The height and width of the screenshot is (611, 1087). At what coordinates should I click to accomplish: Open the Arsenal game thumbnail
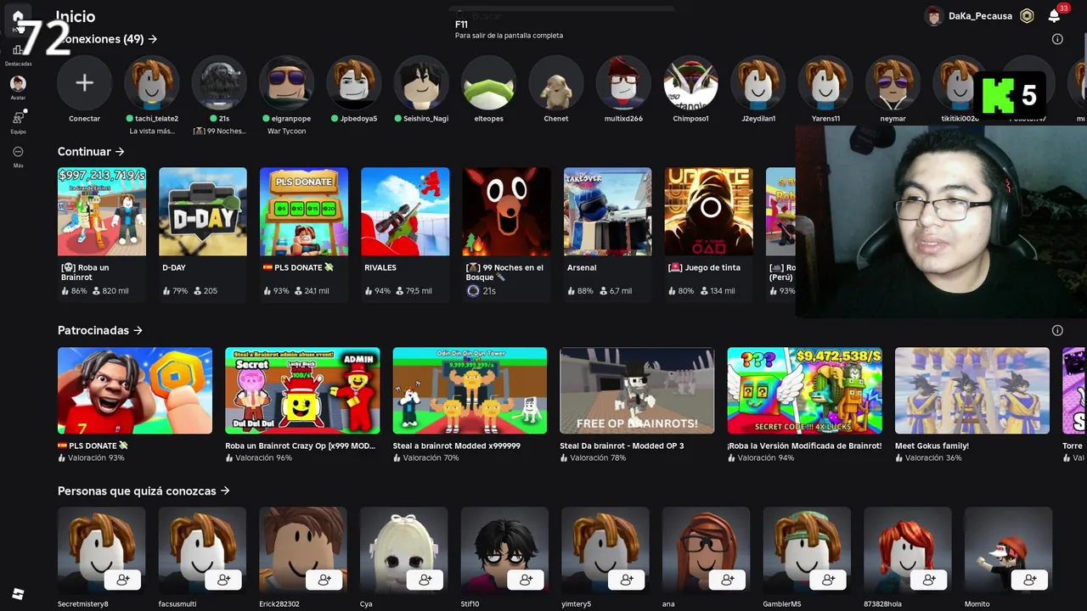tap(607, 211)
